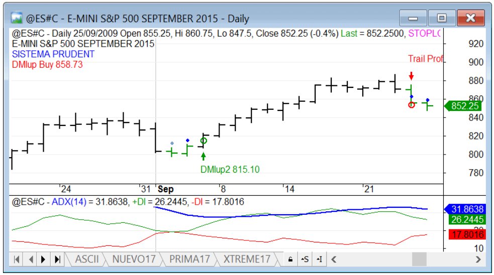Image resolution: width=494 pixels, height=275 pixels.
Task: Click the 14 date axis label
Action: pos(289,189)
